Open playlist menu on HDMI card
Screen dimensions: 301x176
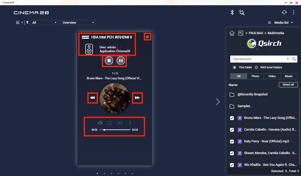[147, 37]
